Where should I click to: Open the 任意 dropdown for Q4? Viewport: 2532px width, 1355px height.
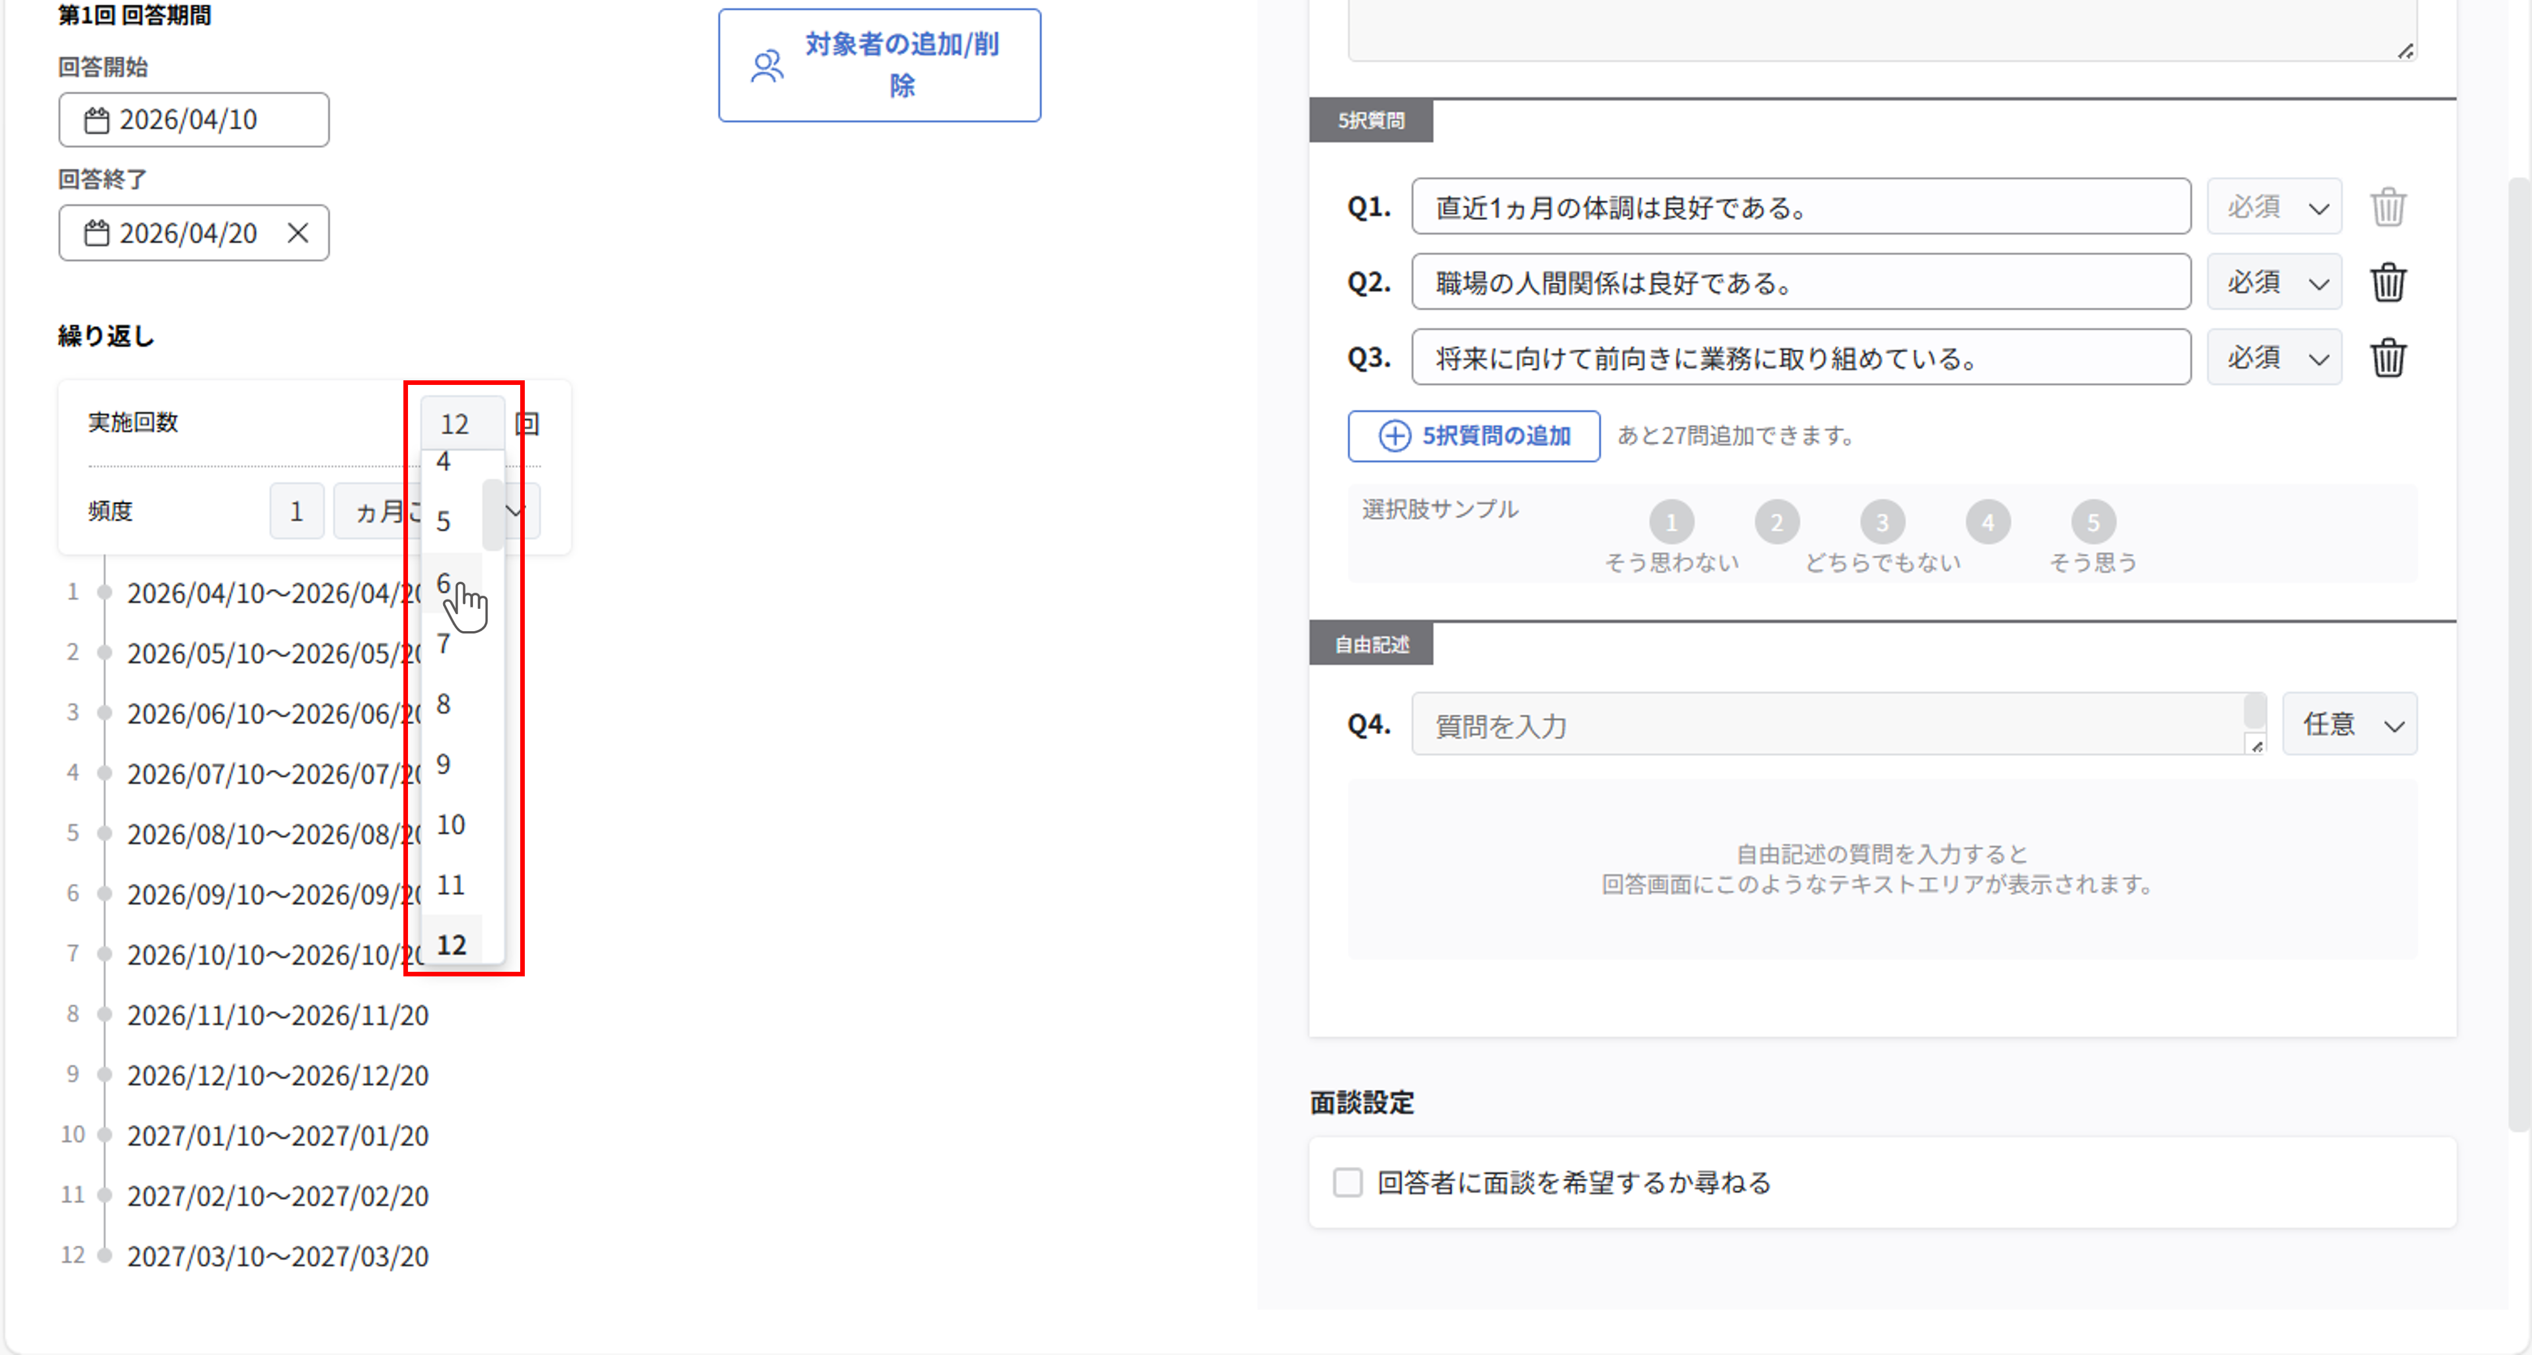pos(2349,725)
